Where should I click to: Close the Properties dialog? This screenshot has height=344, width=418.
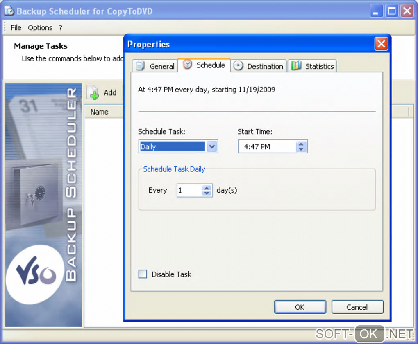(381, 44)
